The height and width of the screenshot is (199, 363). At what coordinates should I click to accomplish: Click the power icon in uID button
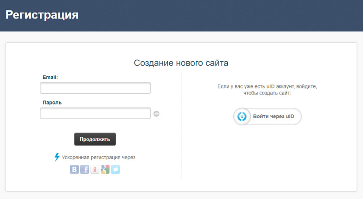click(x=242, y=117)
